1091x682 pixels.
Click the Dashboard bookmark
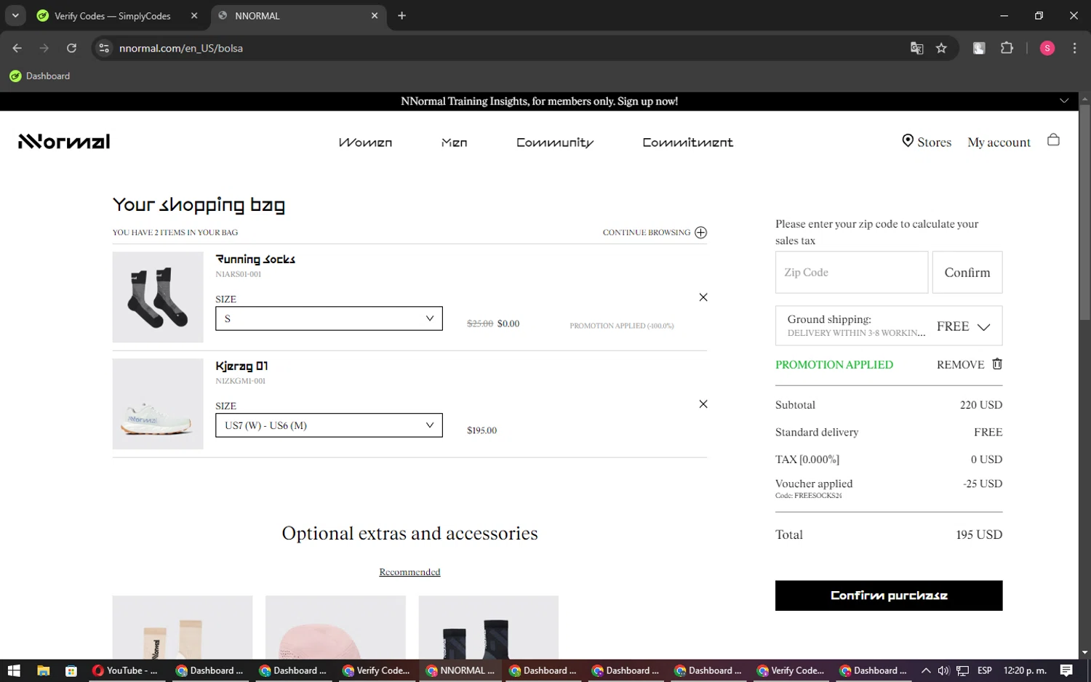click(40, 76)
